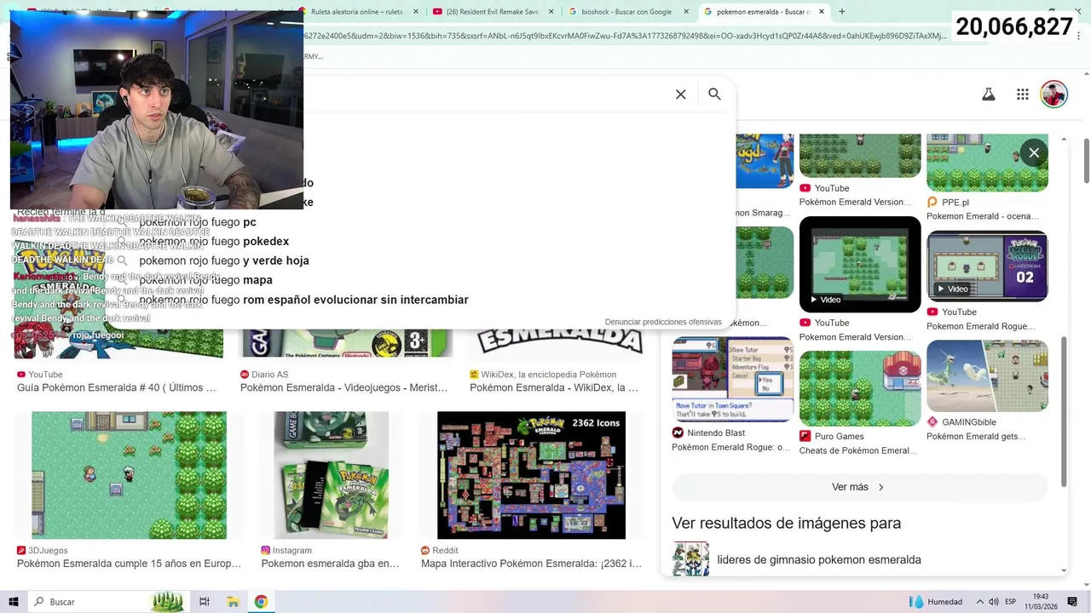Close the image preview side panel
Screen dimensions: 1091x613
(x=1034, y=152)
